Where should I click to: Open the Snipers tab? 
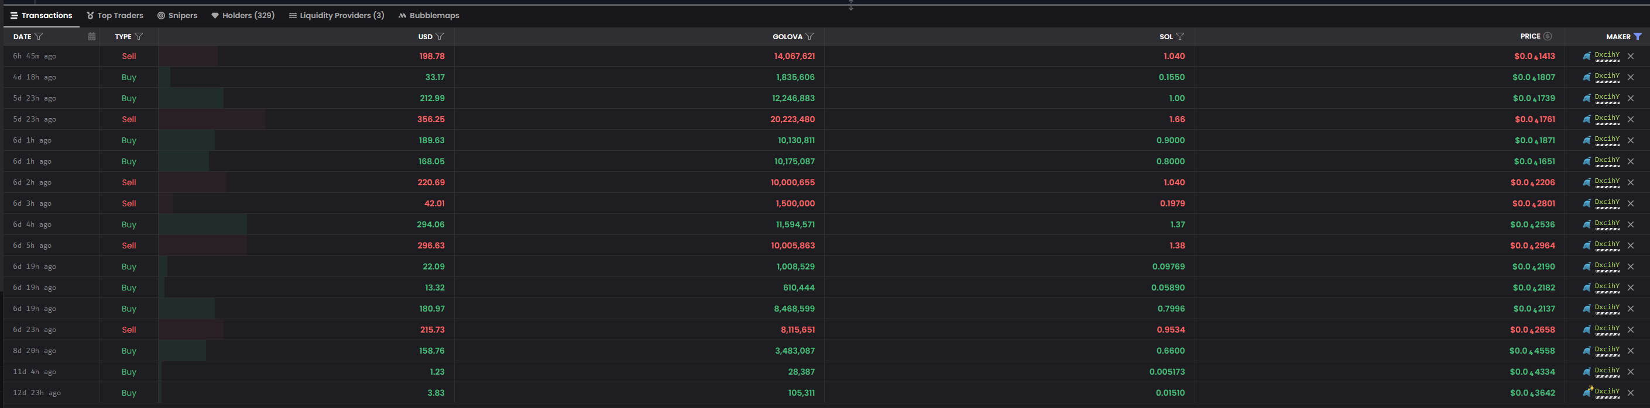(177, 15)
